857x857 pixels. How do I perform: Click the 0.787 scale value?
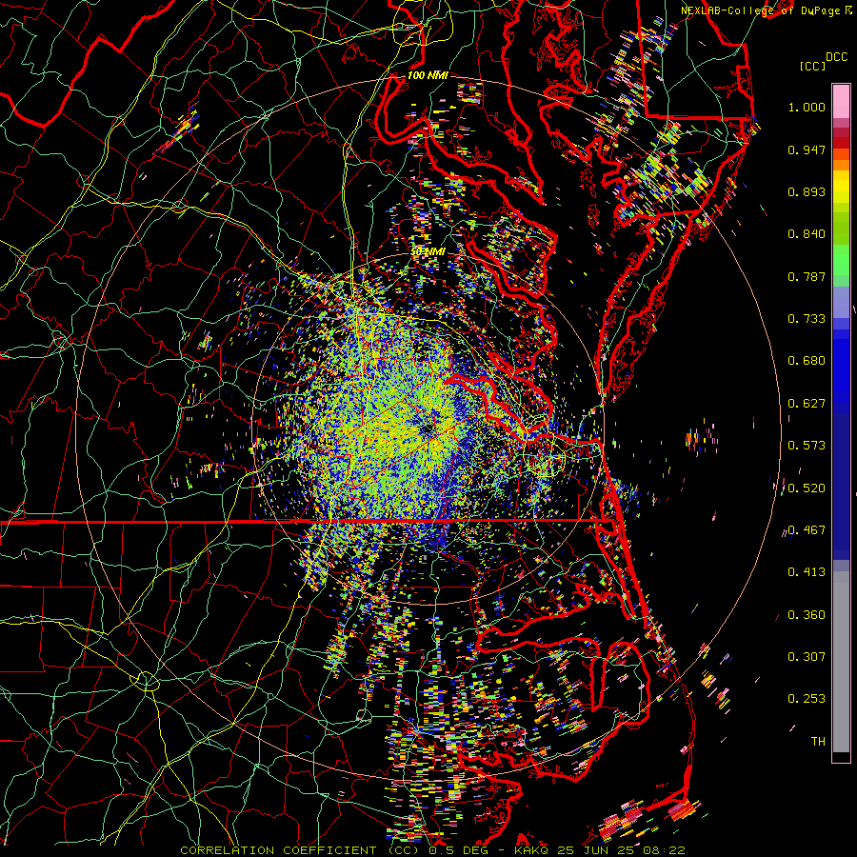[x=807, y=276]
